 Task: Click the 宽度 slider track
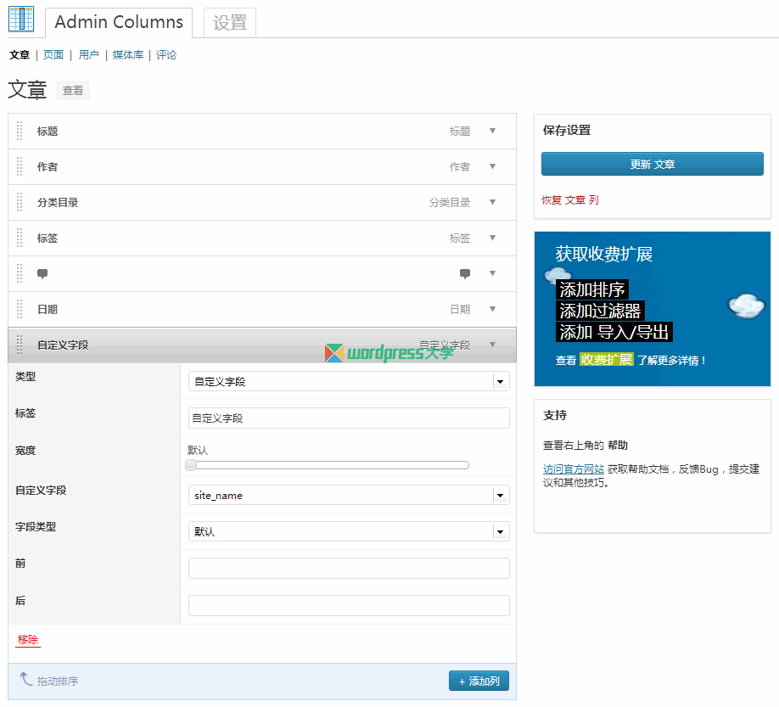tap(328, 465)
